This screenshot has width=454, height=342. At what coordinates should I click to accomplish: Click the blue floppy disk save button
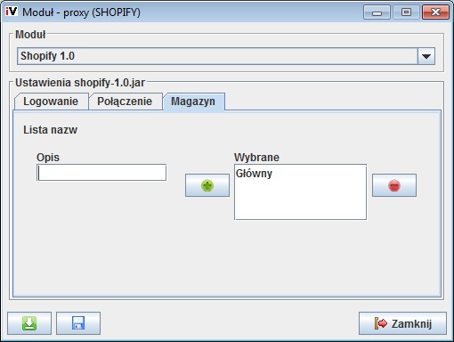click(x=78, y=323)
